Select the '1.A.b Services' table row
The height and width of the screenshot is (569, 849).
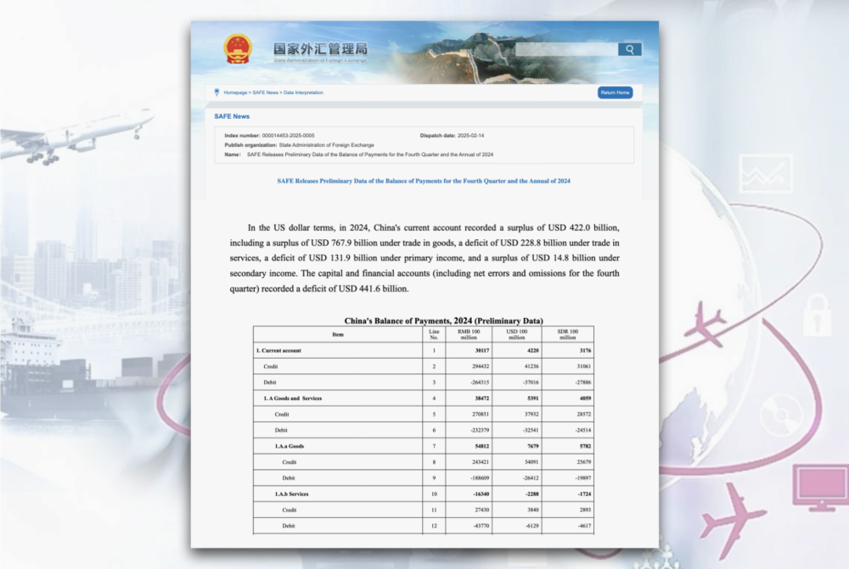(423, 494)
